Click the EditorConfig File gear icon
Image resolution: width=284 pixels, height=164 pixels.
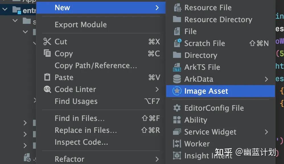pos(177,108)
